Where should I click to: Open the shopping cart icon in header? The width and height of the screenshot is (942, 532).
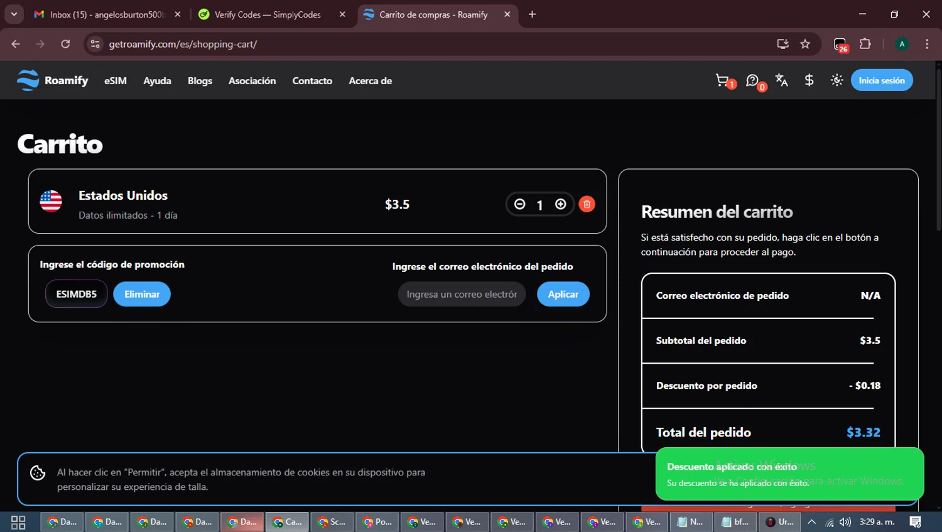(x=723, y=80)
